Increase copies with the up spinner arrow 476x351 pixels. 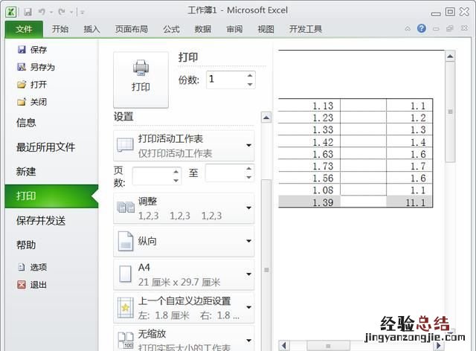tap(250, 76)
